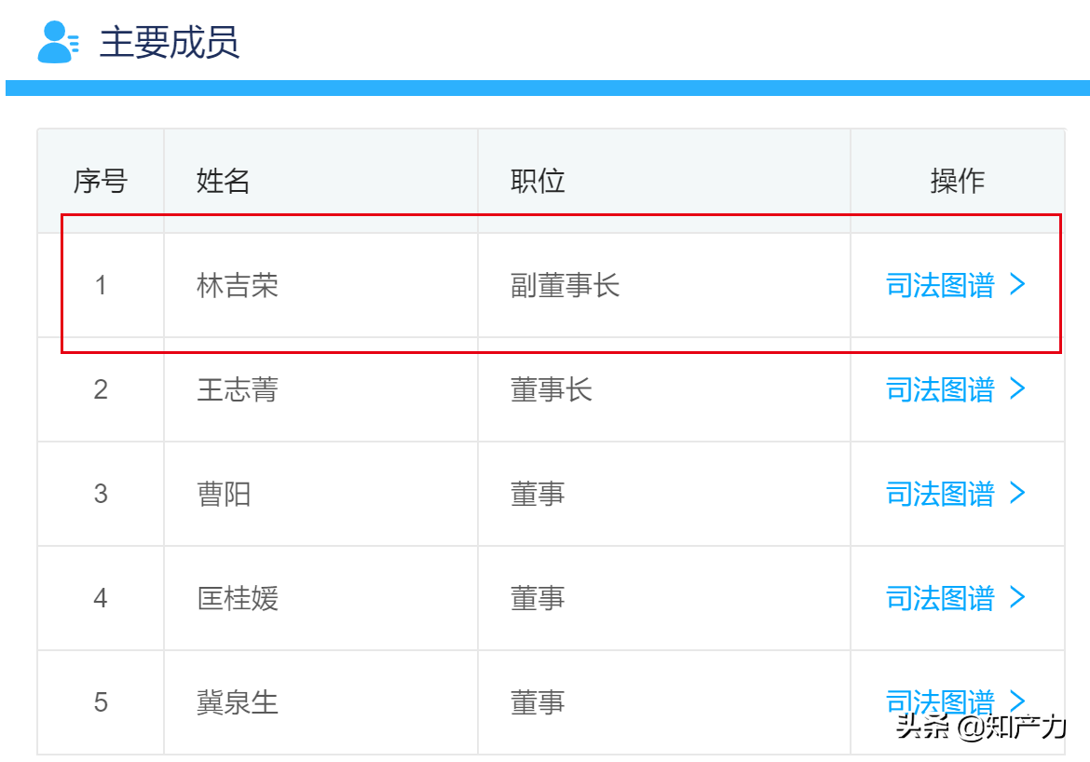The width and height of the screenshot is (1090, 762).
Task: Open 司法图谱 link for 林吉荣
Action: pos(940,285)
